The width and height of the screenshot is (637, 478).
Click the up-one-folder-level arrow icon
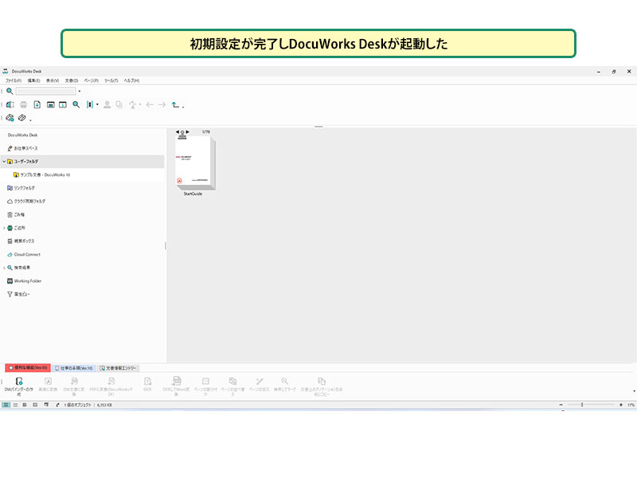pyautogui.click(x=175, y=104)
